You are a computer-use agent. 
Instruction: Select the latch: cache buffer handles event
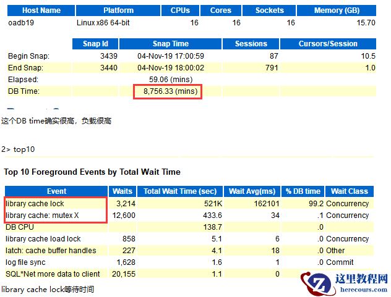pyautogui.click(x=51, y=251)
